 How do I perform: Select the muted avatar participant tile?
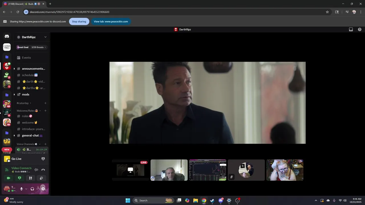tap(246, 170)
